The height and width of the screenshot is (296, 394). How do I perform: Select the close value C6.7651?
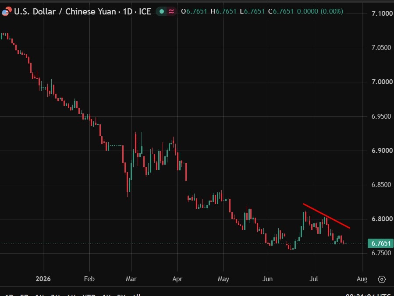[x=280, y=11]
